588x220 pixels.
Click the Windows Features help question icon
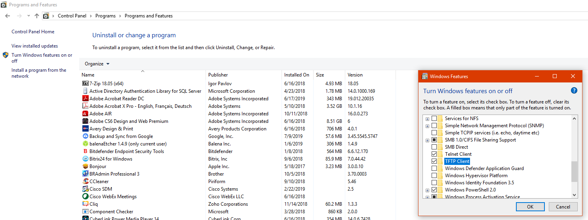tap(574, 91)
